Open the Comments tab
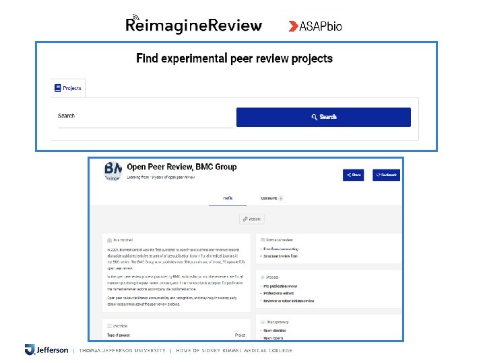This screenshot has height=363, width=485. coord(271,198)
